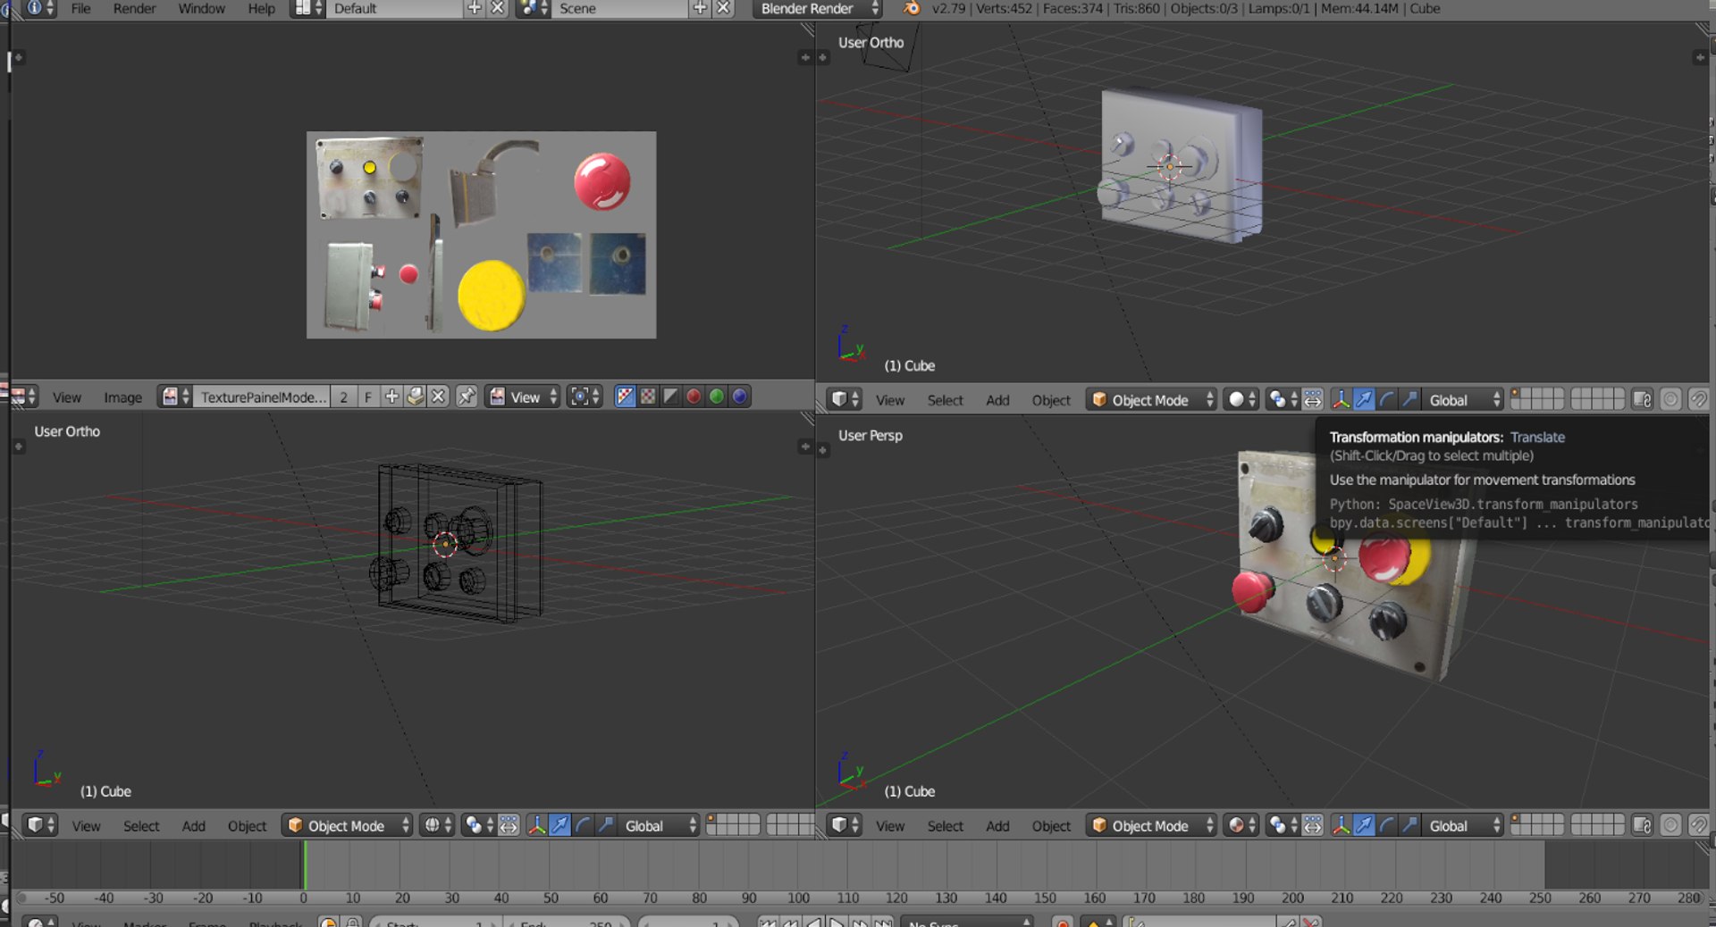Open wireframe shading selector in bottom-left viewport
This screenshot has width=1716, height=927.
tap(437, 826)
